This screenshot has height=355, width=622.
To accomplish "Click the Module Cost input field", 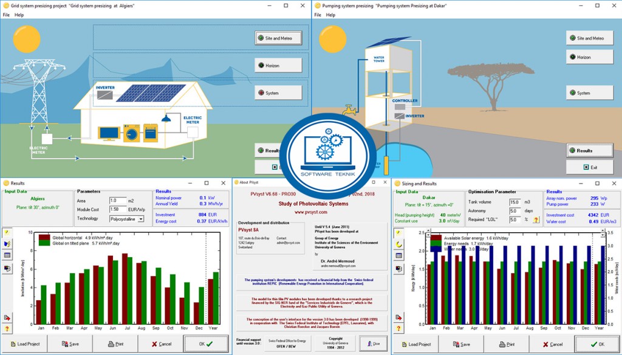I will tap(118, 209).
